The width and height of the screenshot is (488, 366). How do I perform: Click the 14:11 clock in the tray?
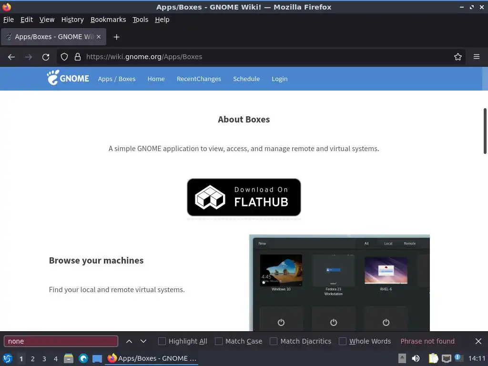click(x=477, y=358)
